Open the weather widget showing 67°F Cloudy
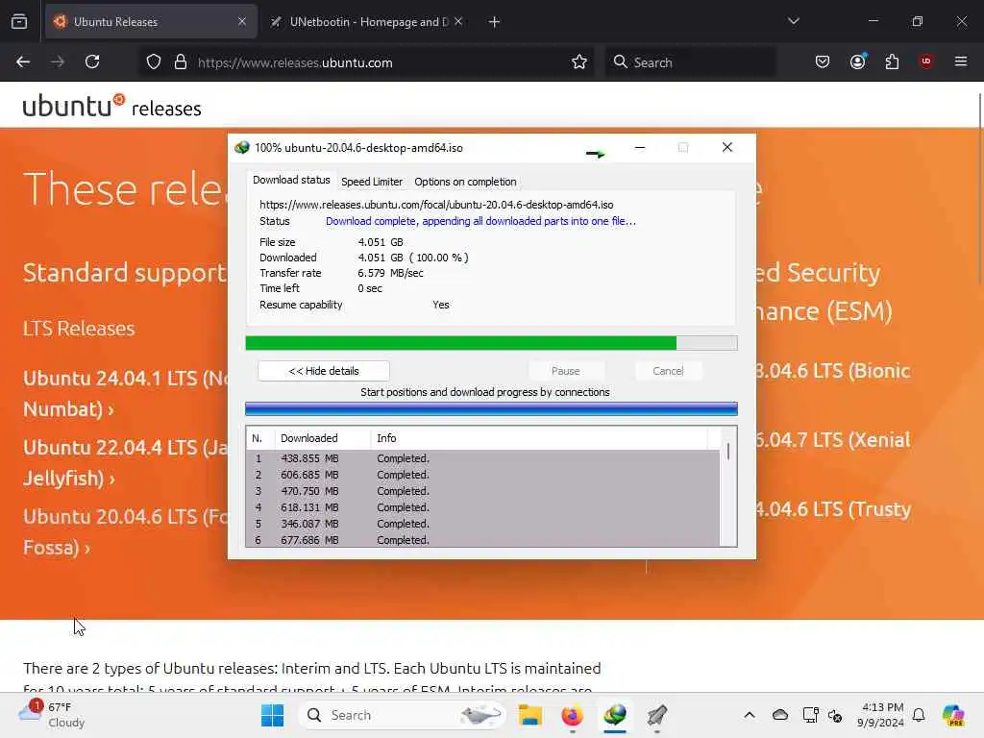The height and width of the screenshot is (738, 984). click(53, 715)
